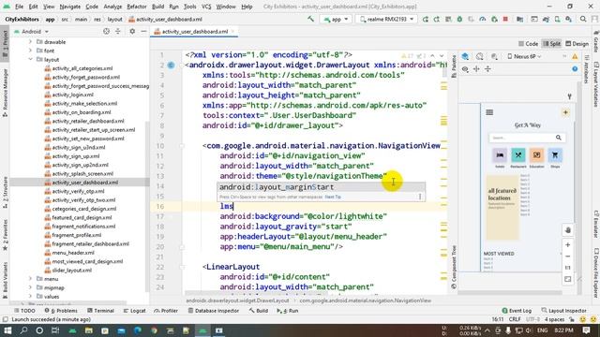
Task: Open slider_layout.xml in project tree
Action: pos(72,271)
